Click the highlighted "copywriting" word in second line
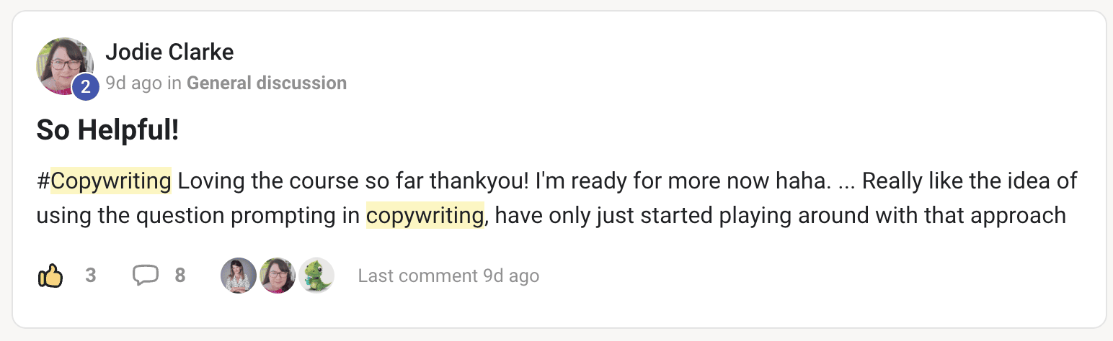Screen dimensions: 1113x341 pyautogui.click(x=425, y=214)
